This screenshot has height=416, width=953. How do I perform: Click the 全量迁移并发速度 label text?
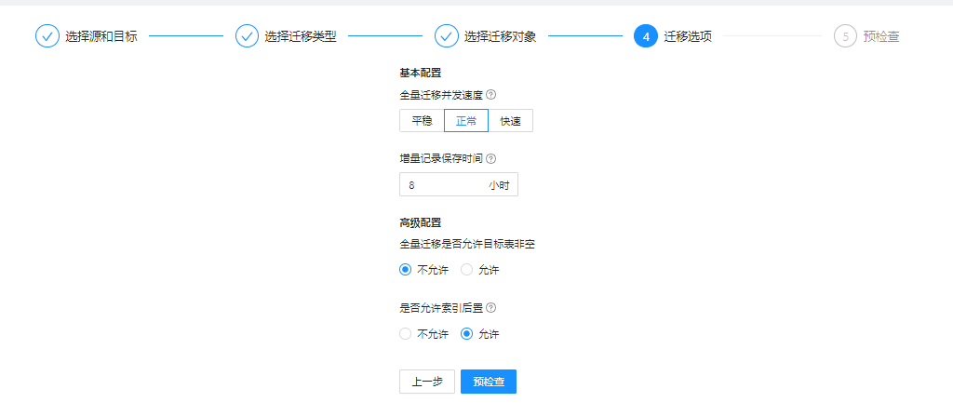pos(441,95)
